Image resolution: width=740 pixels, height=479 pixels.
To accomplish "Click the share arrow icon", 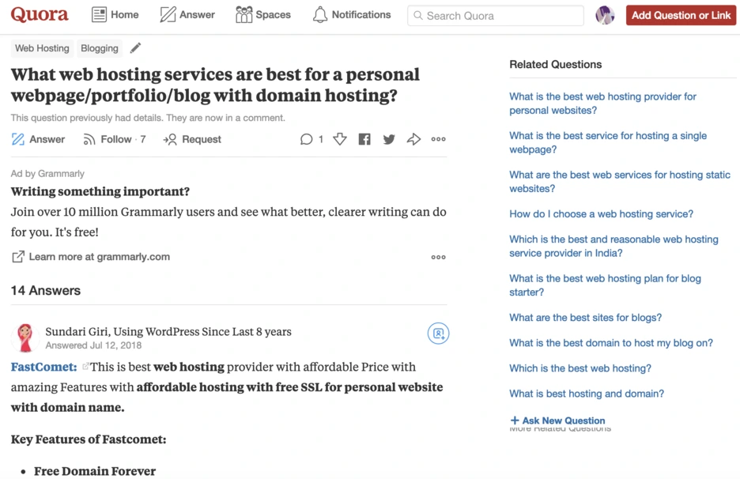I will click(413, 139).
